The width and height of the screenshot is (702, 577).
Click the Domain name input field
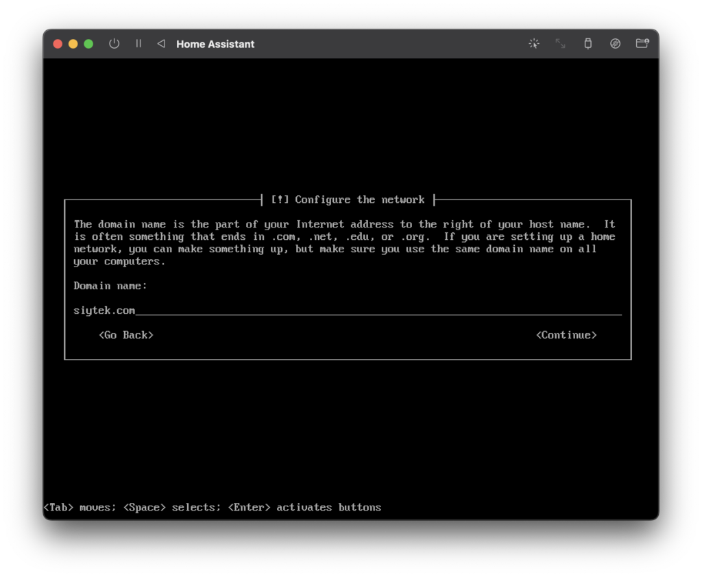348,310
